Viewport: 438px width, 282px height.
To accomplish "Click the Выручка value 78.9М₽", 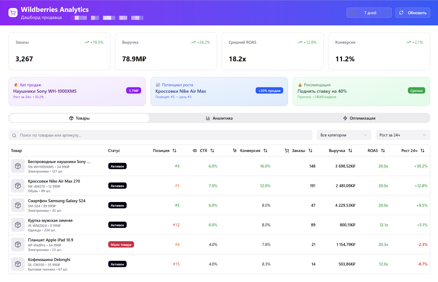I will 134,59.
